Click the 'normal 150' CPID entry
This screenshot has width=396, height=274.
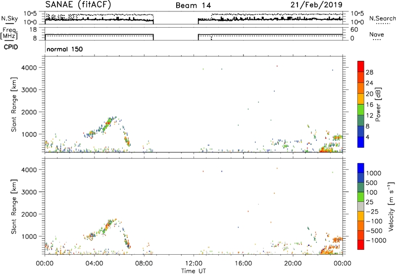coord(65,49)
